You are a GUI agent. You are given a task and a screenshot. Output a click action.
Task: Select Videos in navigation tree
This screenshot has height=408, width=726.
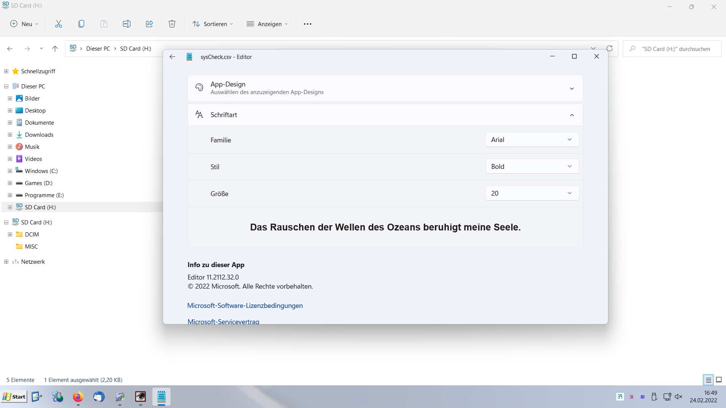pyautogui.click(x=33, y=159)
